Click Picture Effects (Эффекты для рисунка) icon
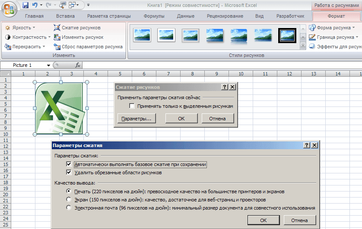This screenshot has width=362, height=229. coord(312,47)
